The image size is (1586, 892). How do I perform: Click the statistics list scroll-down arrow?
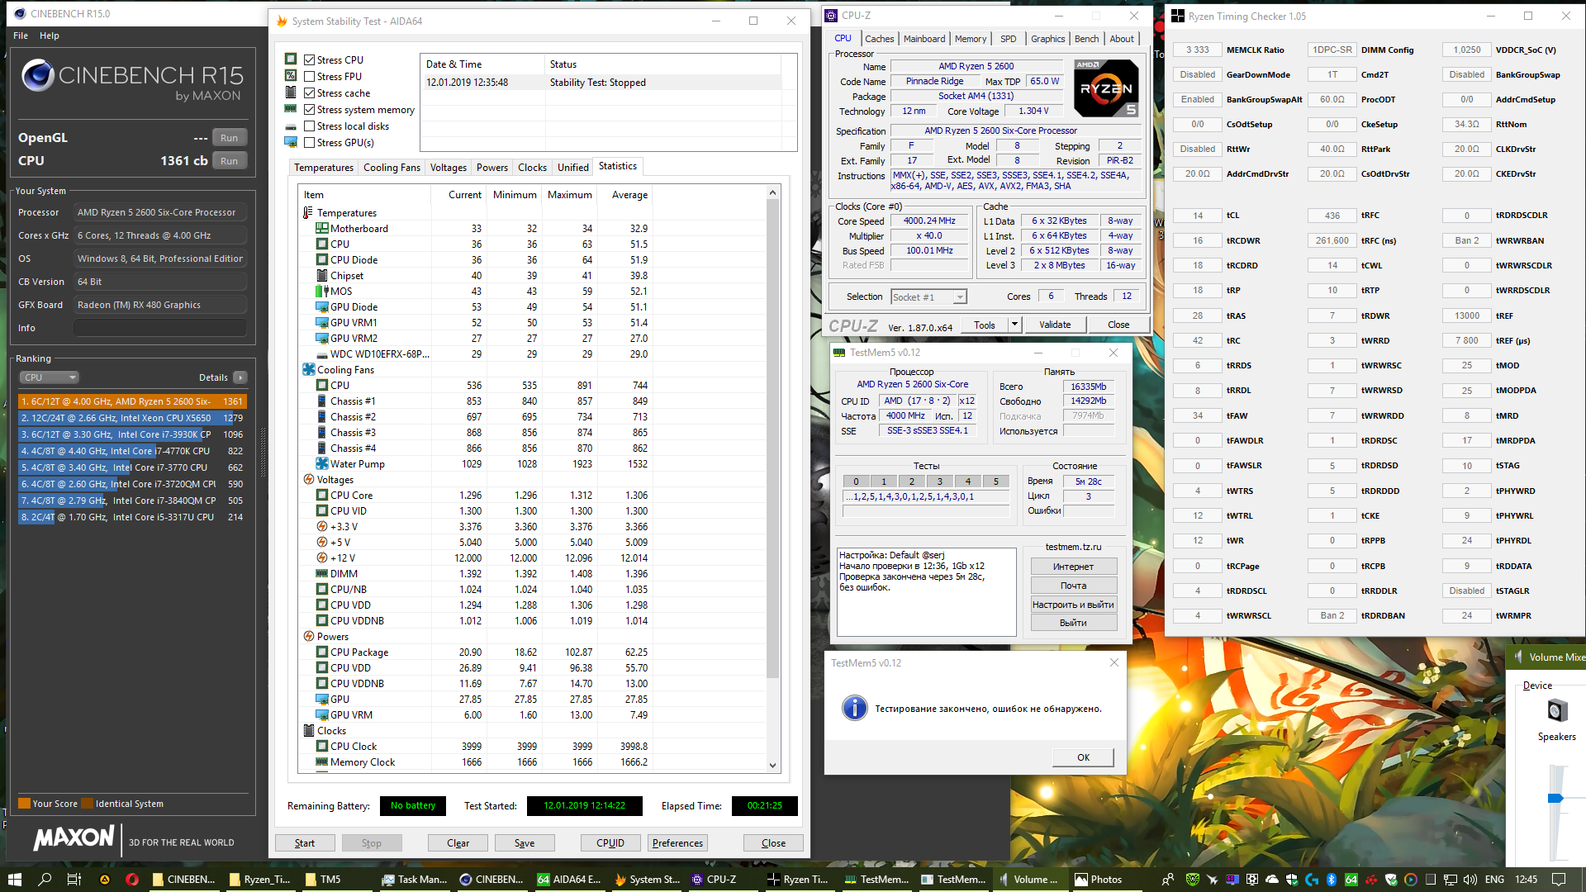(773, 765)
